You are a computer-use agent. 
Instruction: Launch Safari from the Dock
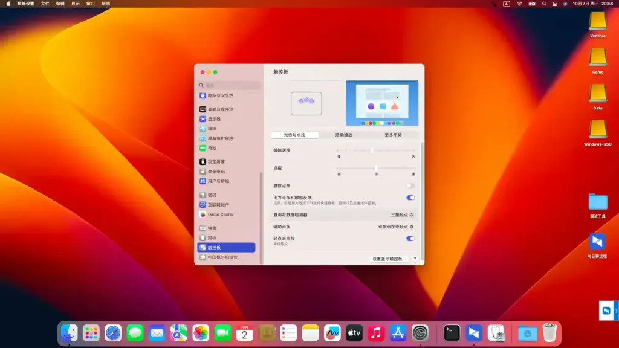click(x=113, y=333)
